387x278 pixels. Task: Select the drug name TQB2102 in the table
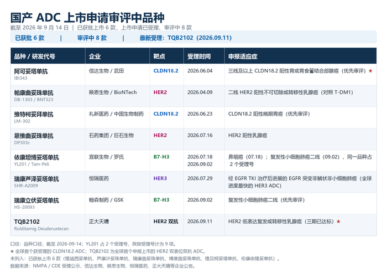tap(27, 222)
